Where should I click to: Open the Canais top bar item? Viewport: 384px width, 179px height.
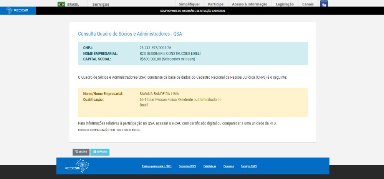[x=308, y=4]
